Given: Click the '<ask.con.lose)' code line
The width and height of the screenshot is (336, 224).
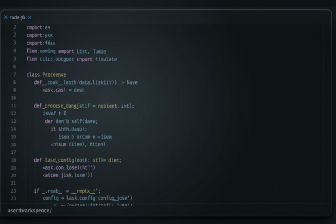Looking at the screenshot, I should point(69,168).
